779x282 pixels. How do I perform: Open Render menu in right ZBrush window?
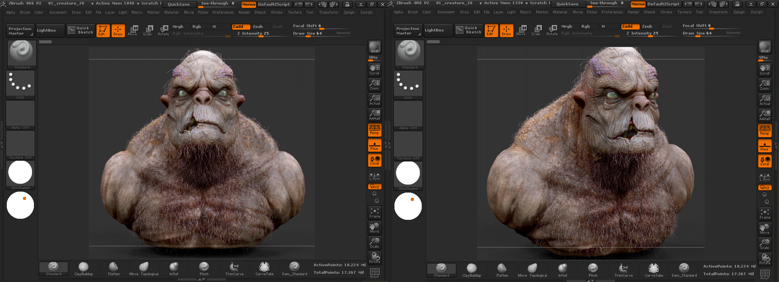(633, 12)
